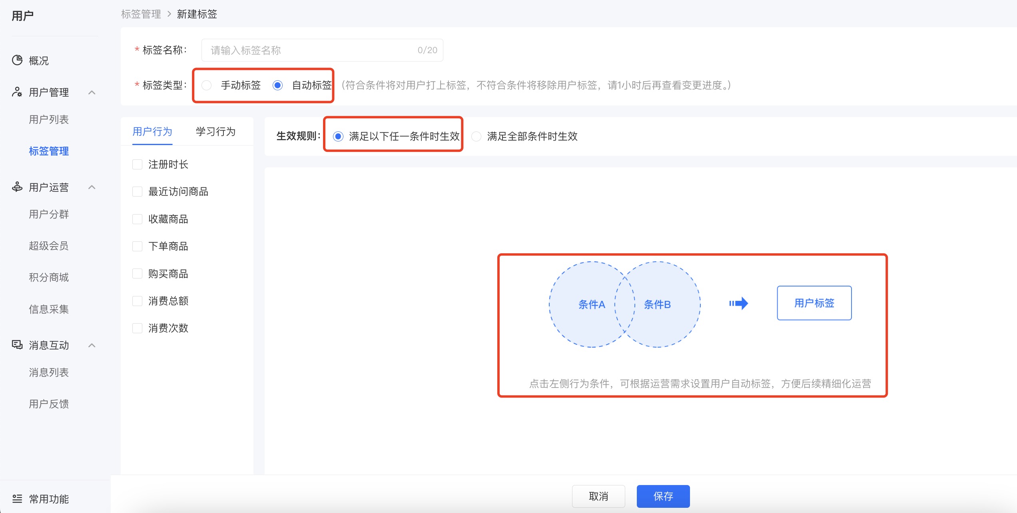Click the blue arrow icon in diagram
1017x513 pixels.
tap(738, 304)
